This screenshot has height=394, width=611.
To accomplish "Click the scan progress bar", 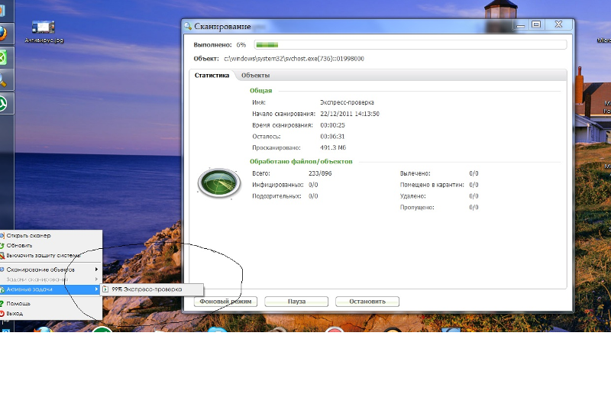I will point(409,45).
